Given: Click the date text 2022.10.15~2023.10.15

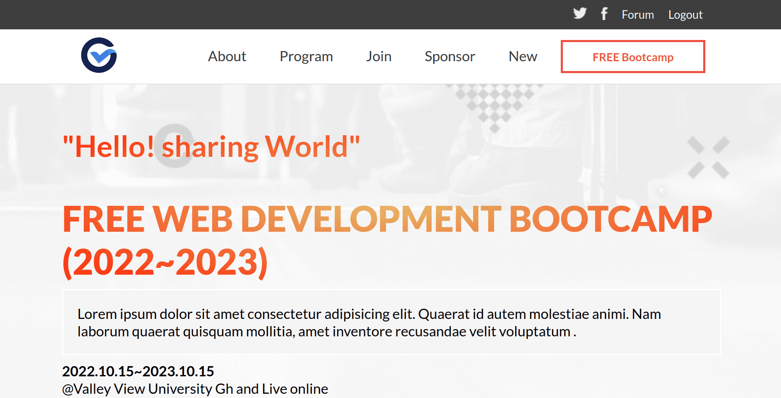Looking at the screenshot, I should click(138, 371).
